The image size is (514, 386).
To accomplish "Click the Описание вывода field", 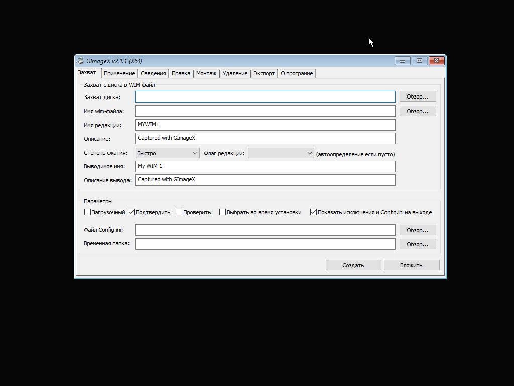I will (265, 180).
